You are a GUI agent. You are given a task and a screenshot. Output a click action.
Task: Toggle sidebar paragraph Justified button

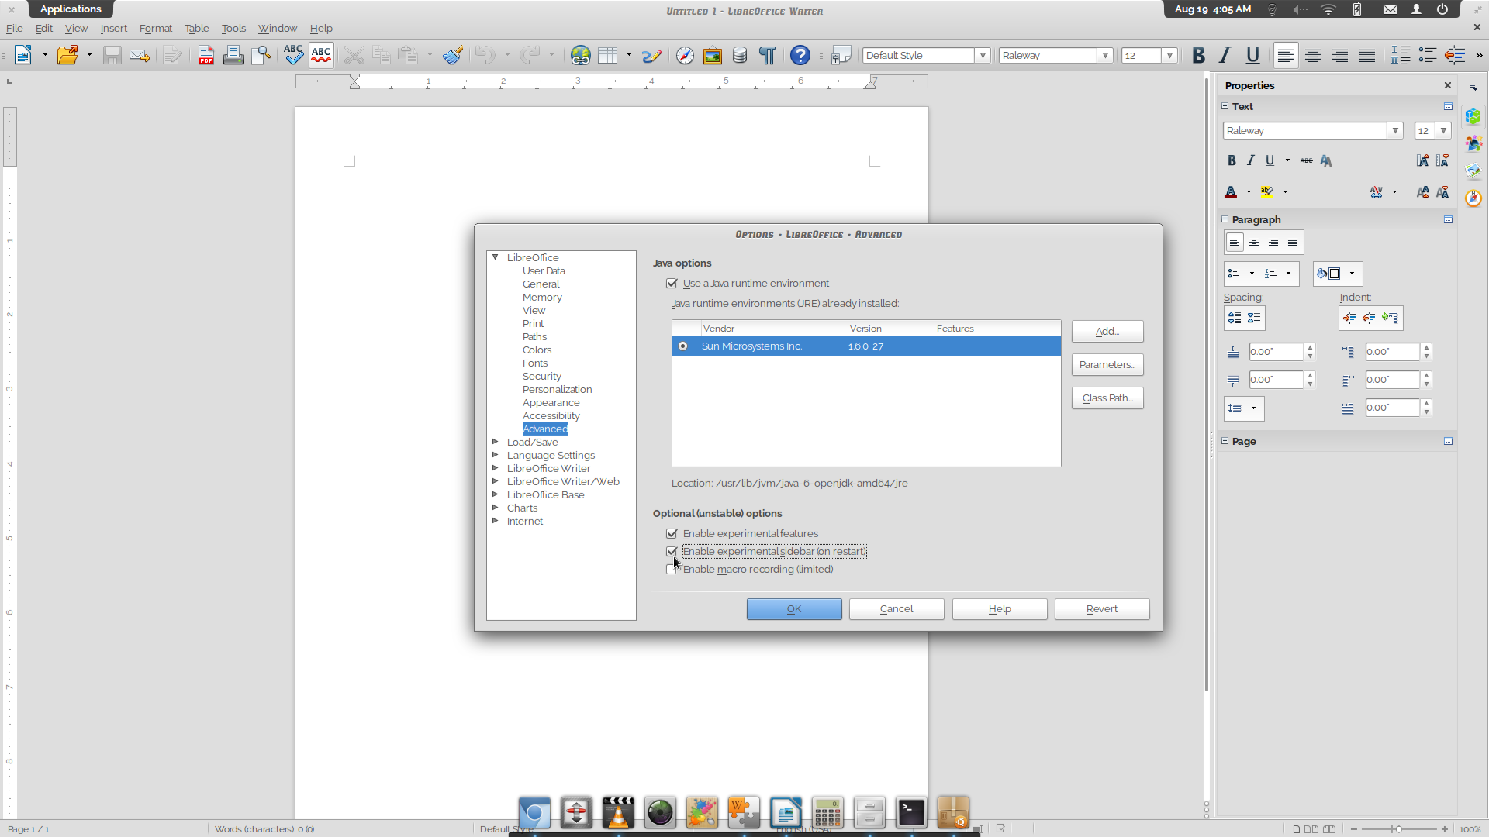(x=1293, y=243)
